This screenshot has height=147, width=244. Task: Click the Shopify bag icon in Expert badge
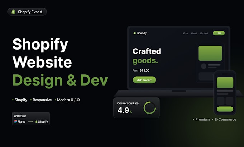pyautogui.click(x=13, y=12)
